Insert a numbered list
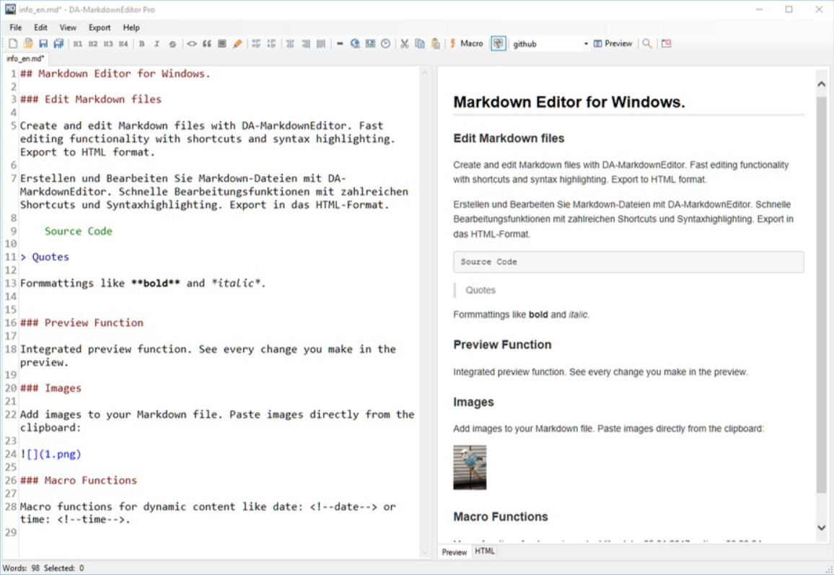This screenshot has width=834, height=575. click(x=271, y=43)
